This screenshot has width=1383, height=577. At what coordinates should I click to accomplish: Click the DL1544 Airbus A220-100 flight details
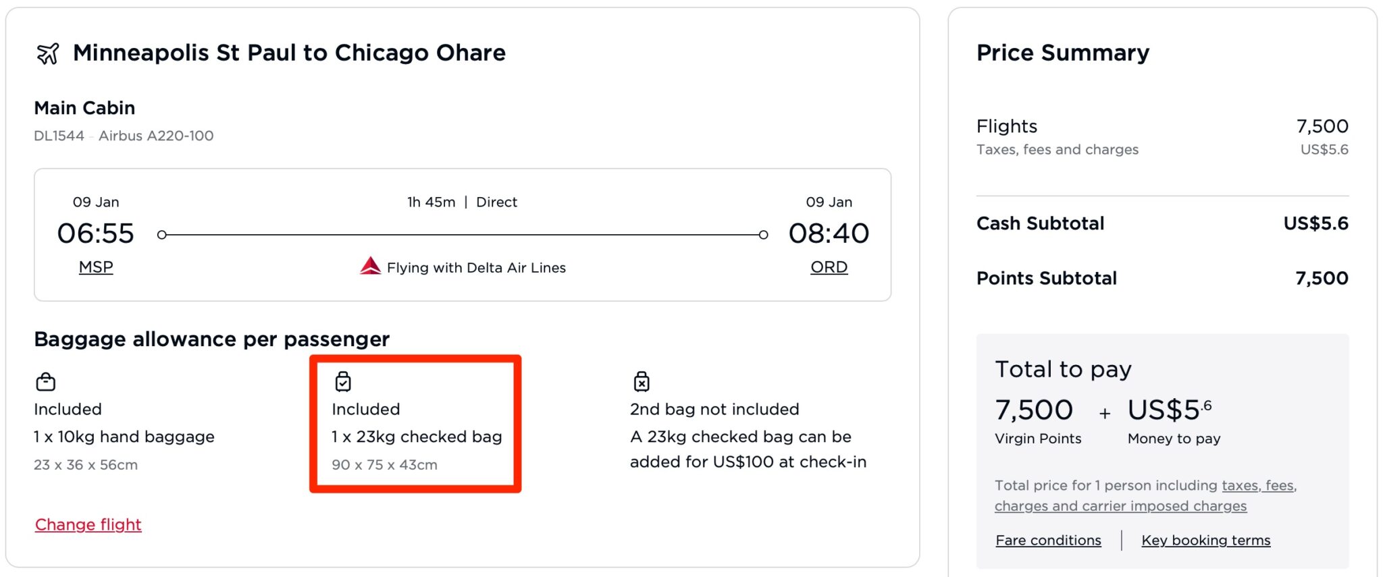124,136
